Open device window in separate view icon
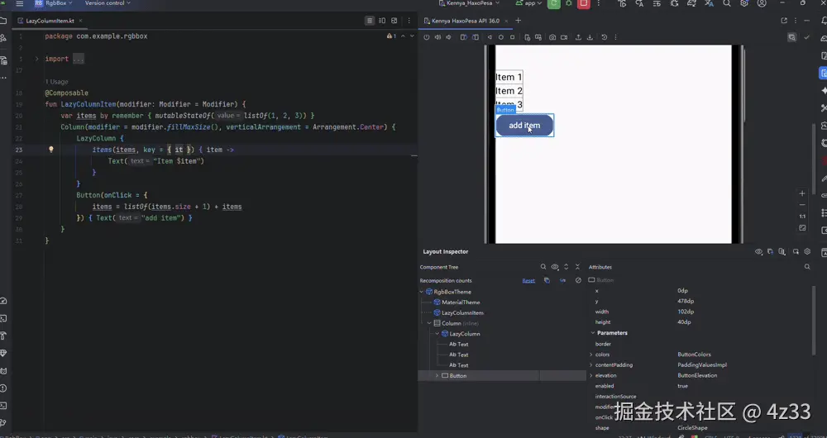Screen dimensions: 827x438 point(784,21)
